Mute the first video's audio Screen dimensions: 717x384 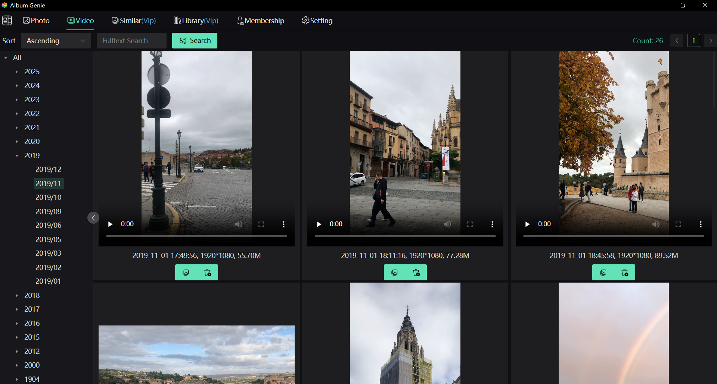click(239, 224)
